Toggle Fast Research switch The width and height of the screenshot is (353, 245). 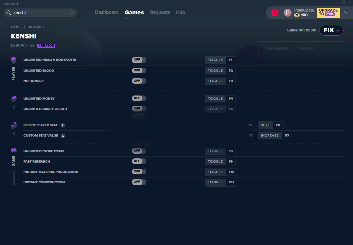tap(139, 161)
